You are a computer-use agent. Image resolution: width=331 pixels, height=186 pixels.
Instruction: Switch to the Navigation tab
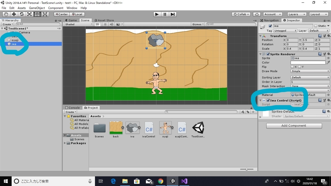coord(269,20)
